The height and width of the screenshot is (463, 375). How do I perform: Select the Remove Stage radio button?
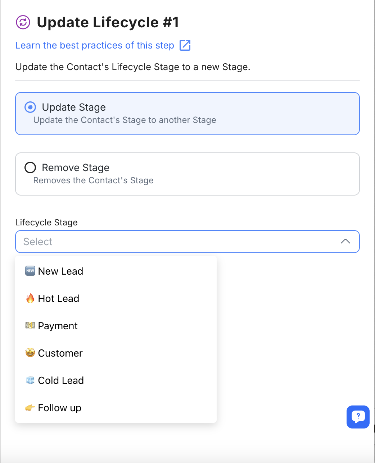(30, 168)
